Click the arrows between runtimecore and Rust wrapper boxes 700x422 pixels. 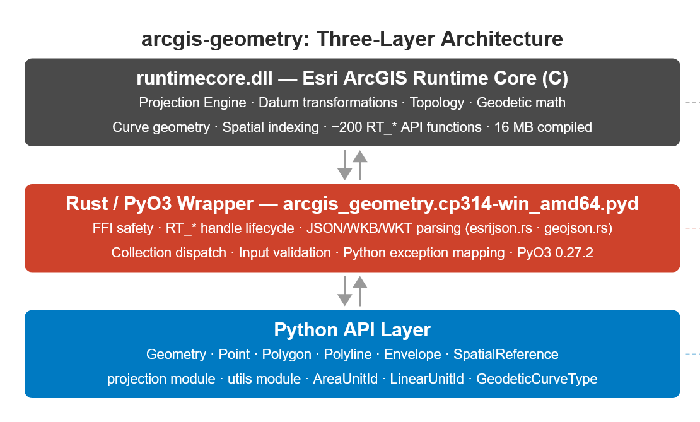[x=353, y=165]
